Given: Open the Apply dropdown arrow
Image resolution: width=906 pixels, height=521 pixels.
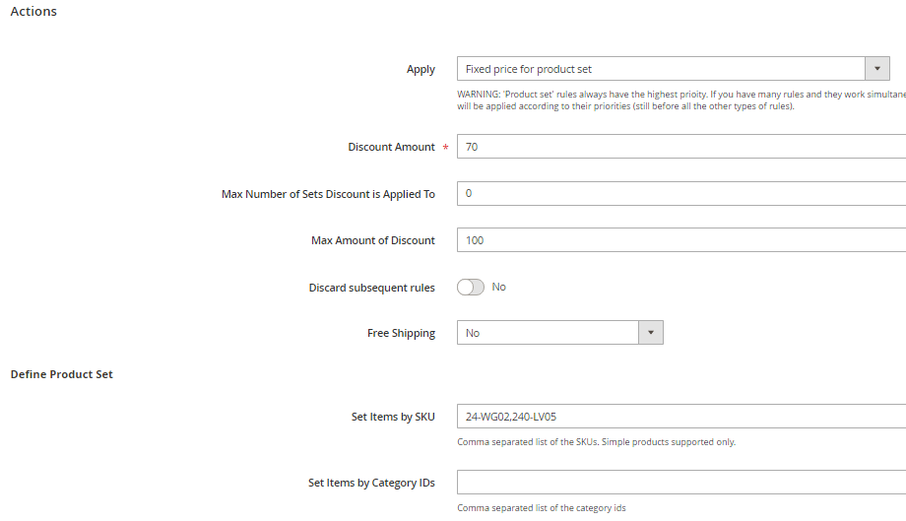Looking at the screenshot, I should click(876, 69).
